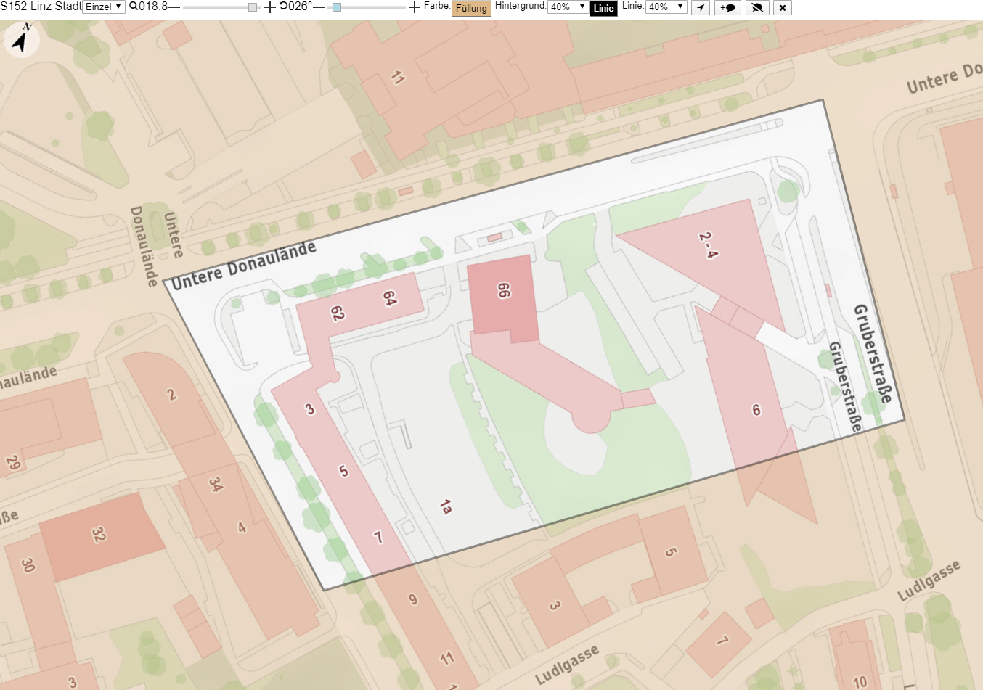Click the black Linie color button
983x690 pixels.
click(x=603, y=9)
